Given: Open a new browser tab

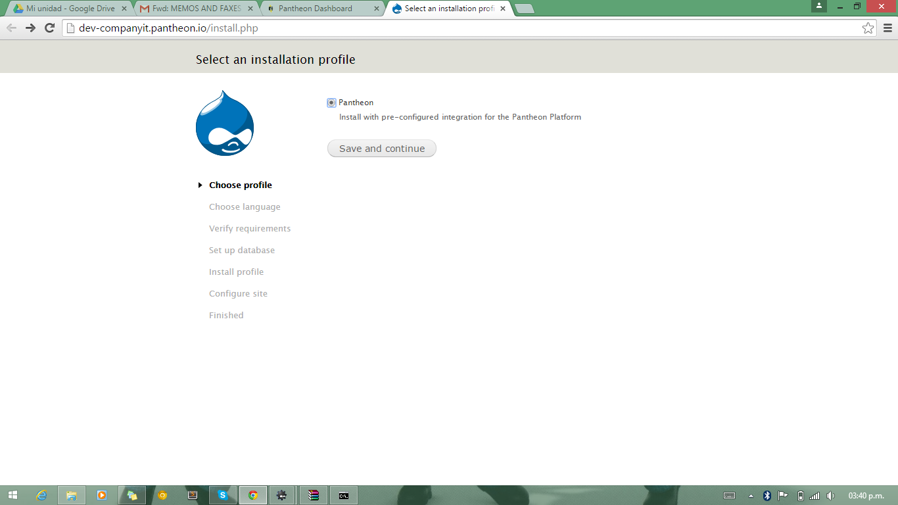Looking at the screenshot, I should coord(524,9).
